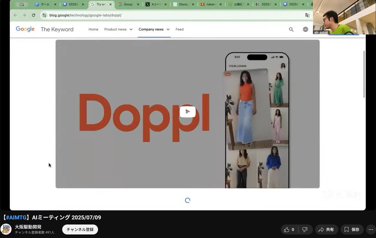Click the Google logo
The height and width of the screenshot is (238, 376).
pos(25,29)
